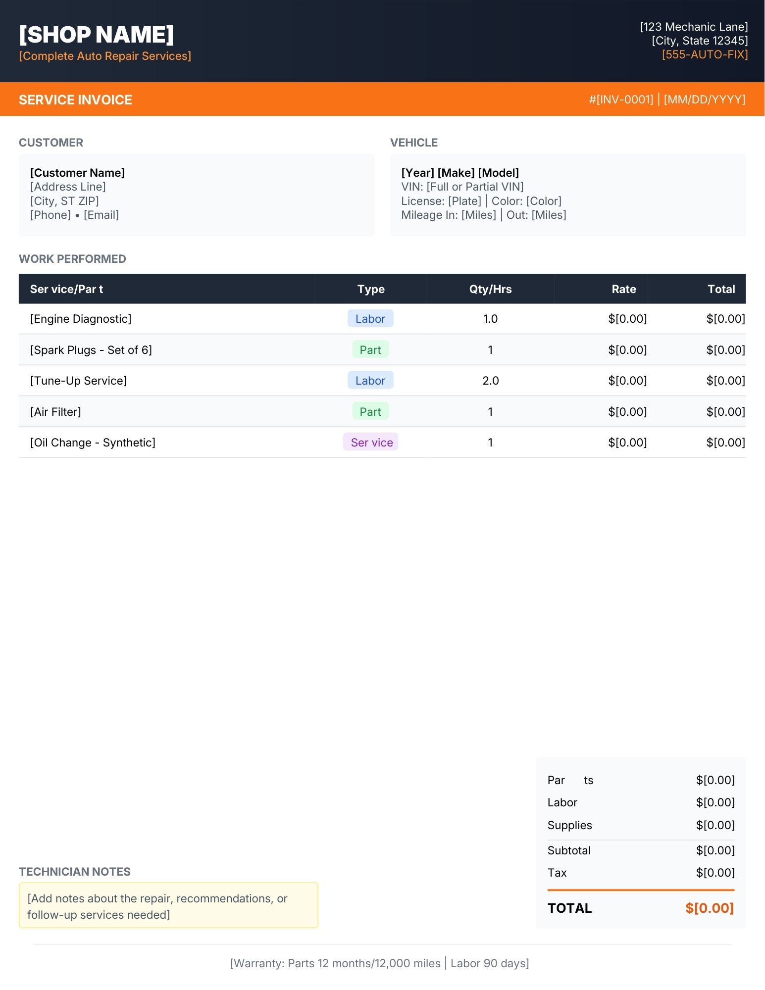Click inside the yellow technician notes box
The height and width of the screenshot is (990, 765).
(168, 905)
